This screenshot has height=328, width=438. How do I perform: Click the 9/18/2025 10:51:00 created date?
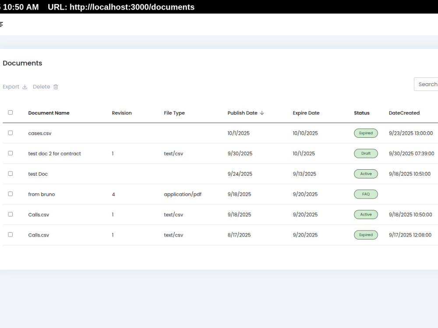[410, 174]
